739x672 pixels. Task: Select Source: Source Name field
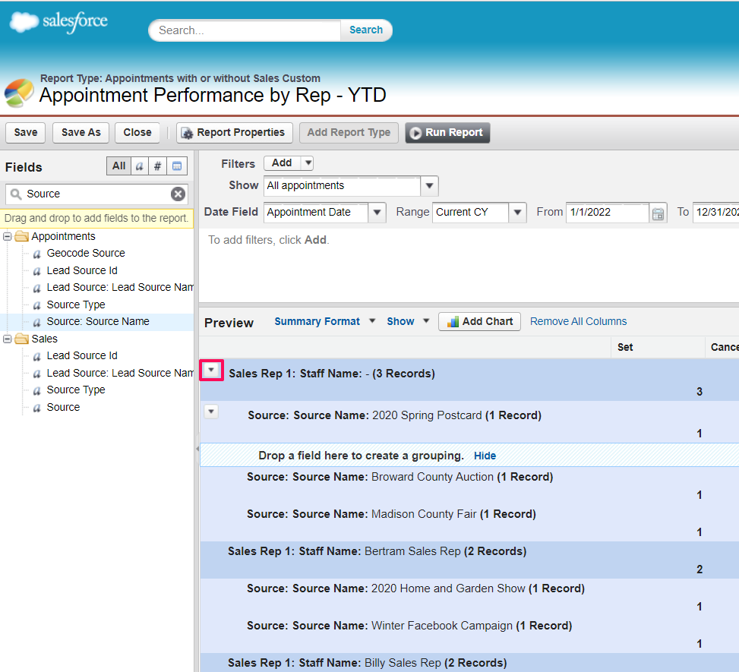tap(98, 321)
